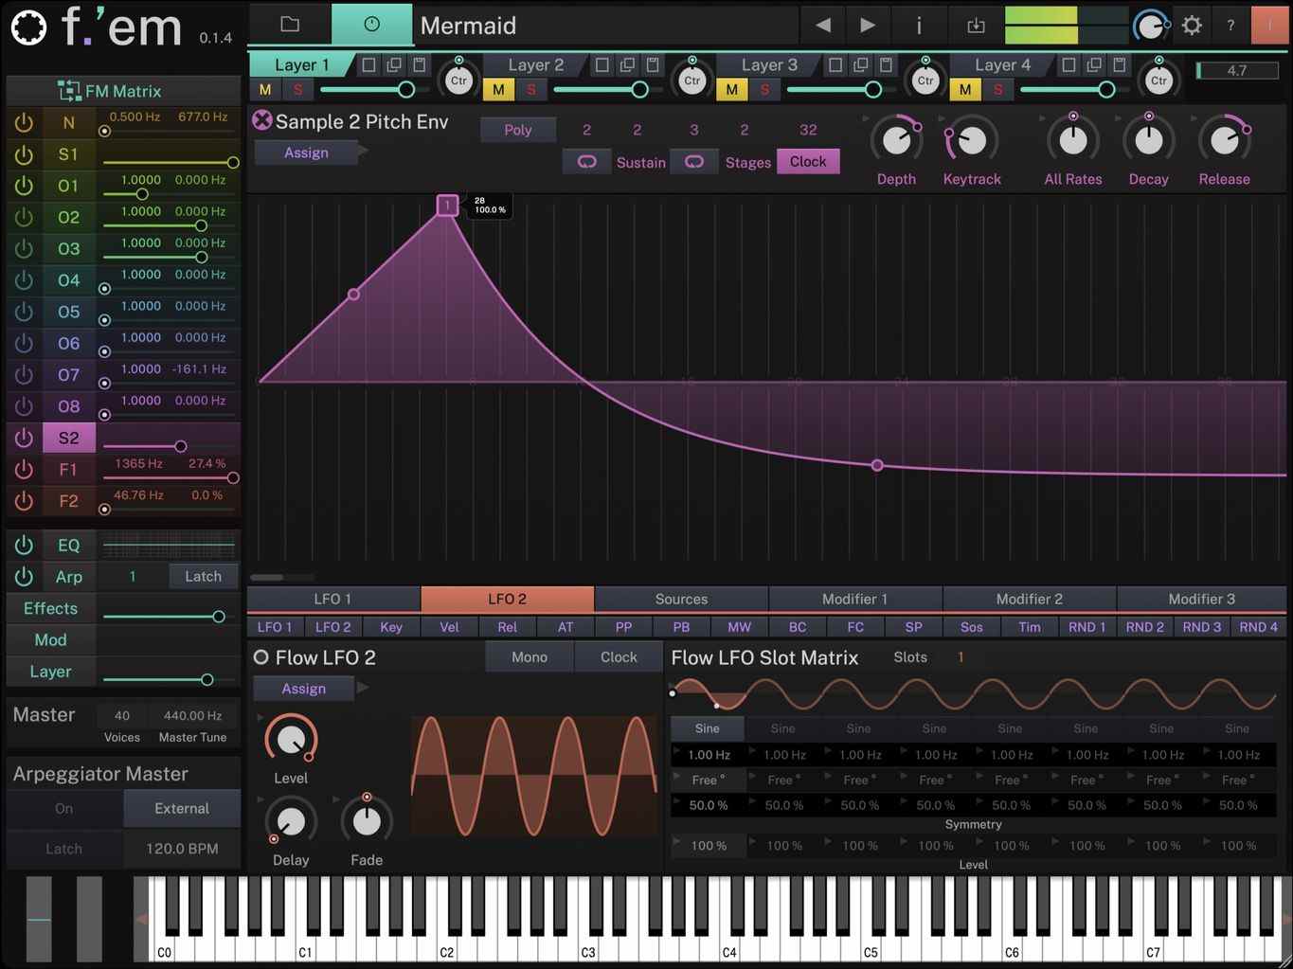Click the save preset download icon
The image size is (1293, 969).
(x=976, y=26)
